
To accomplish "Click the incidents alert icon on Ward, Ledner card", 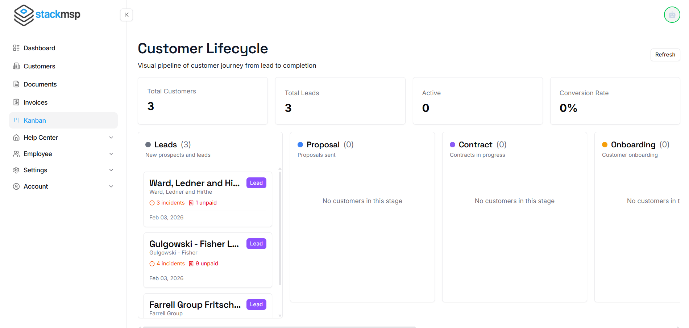I will point(152,203).
